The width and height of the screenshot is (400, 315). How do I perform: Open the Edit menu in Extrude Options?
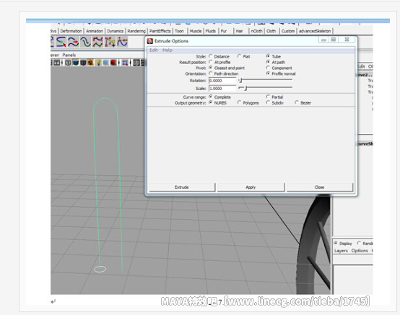[x=154, y=50]
